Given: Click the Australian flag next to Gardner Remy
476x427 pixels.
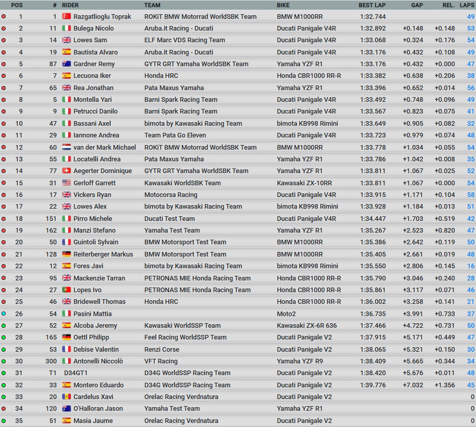Looking at the screenshot, I should point(66,64).
